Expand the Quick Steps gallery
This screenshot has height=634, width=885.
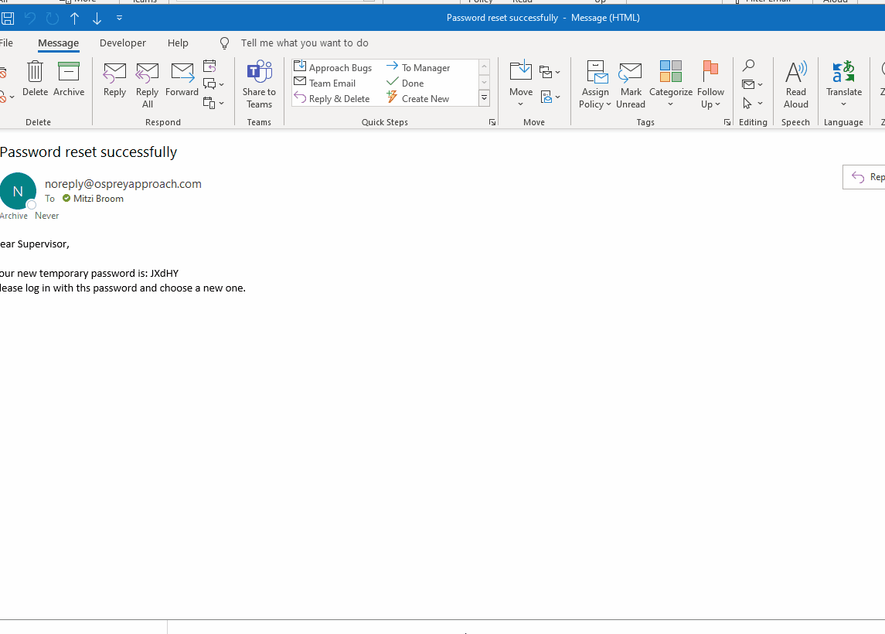point(485,98)
